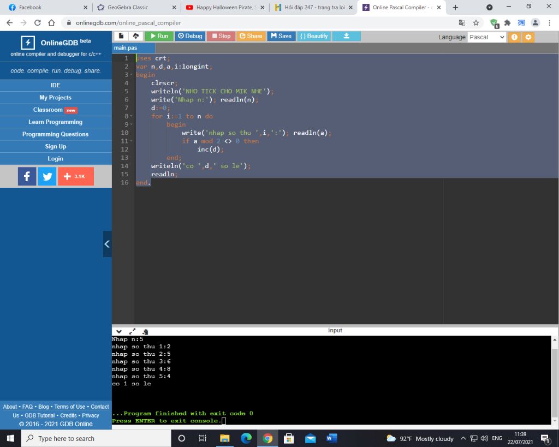
Task: Open Microsoft Edge from the taskbar
Action: click(x=246, y=438)
